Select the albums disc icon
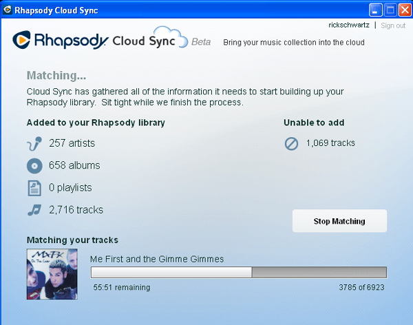Viewport: 413px width, 325px height. [34, 166]
